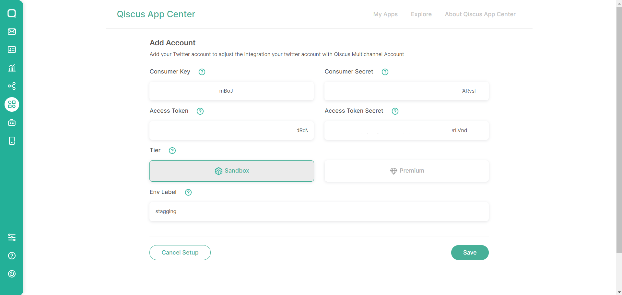The image size is (622, 295).
Task: Click the envelope broadcast icon in sidebar
Action: point(12,31)
